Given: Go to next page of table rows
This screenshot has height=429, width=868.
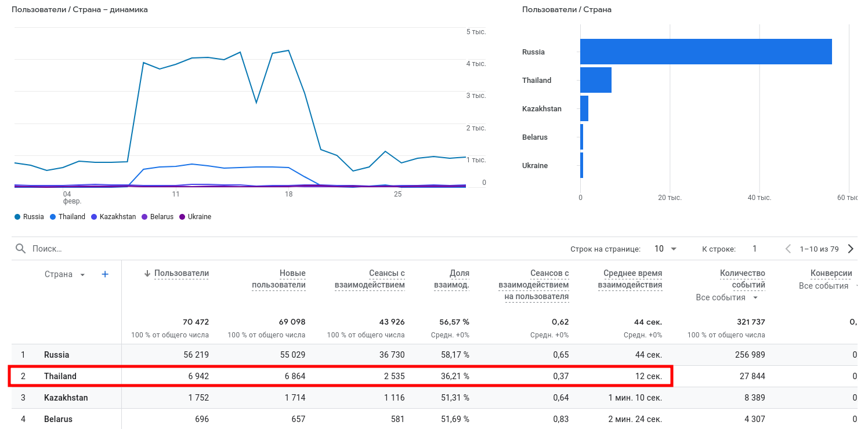Looking at the screenshot, I should tap(851, 249).
